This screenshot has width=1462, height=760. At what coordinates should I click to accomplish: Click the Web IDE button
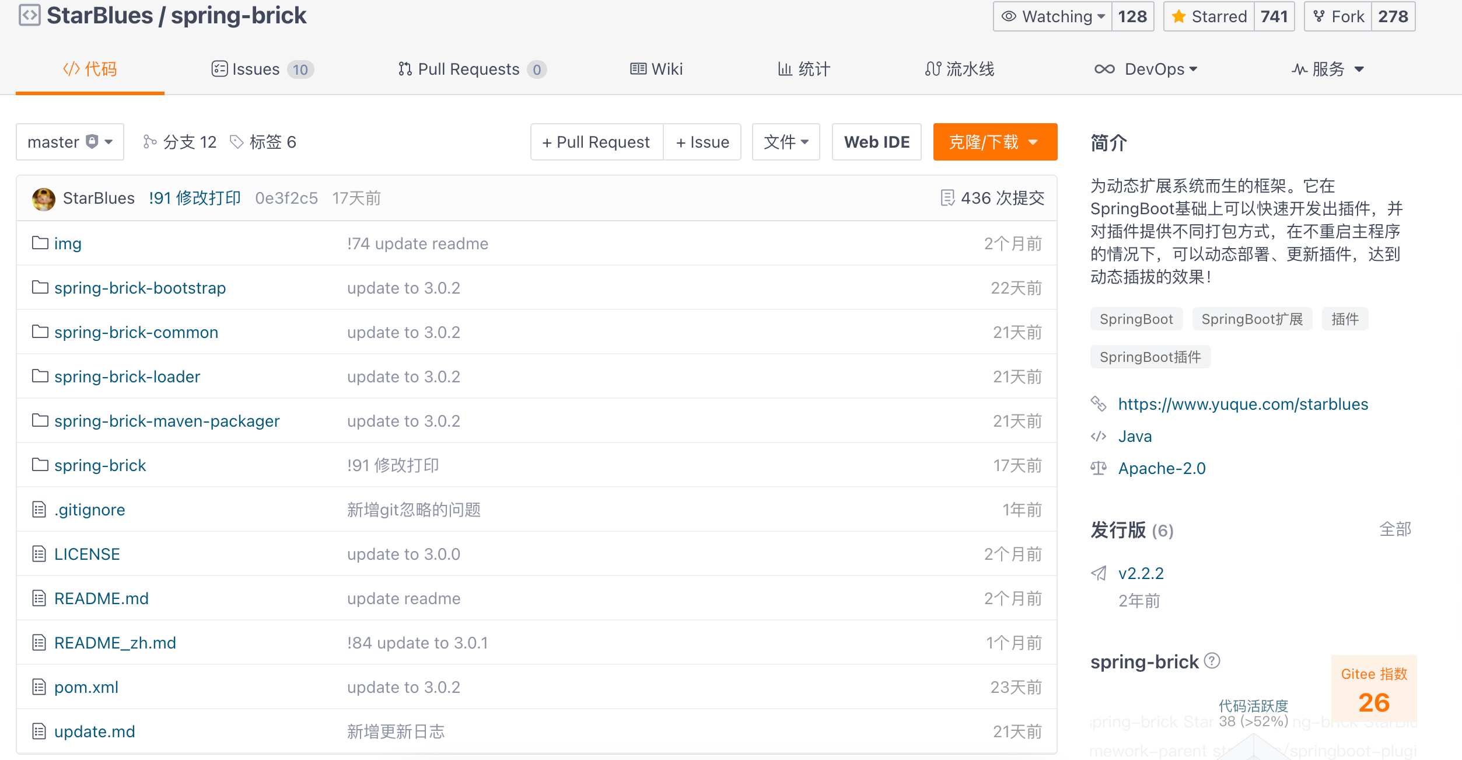tap(876, 142)
